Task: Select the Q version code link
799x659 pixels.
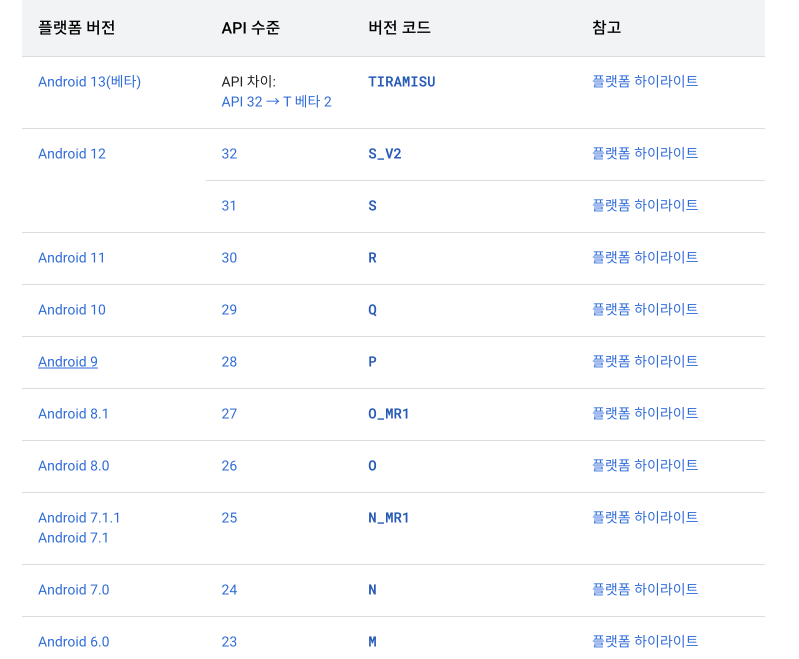Action: coord(372,309)
